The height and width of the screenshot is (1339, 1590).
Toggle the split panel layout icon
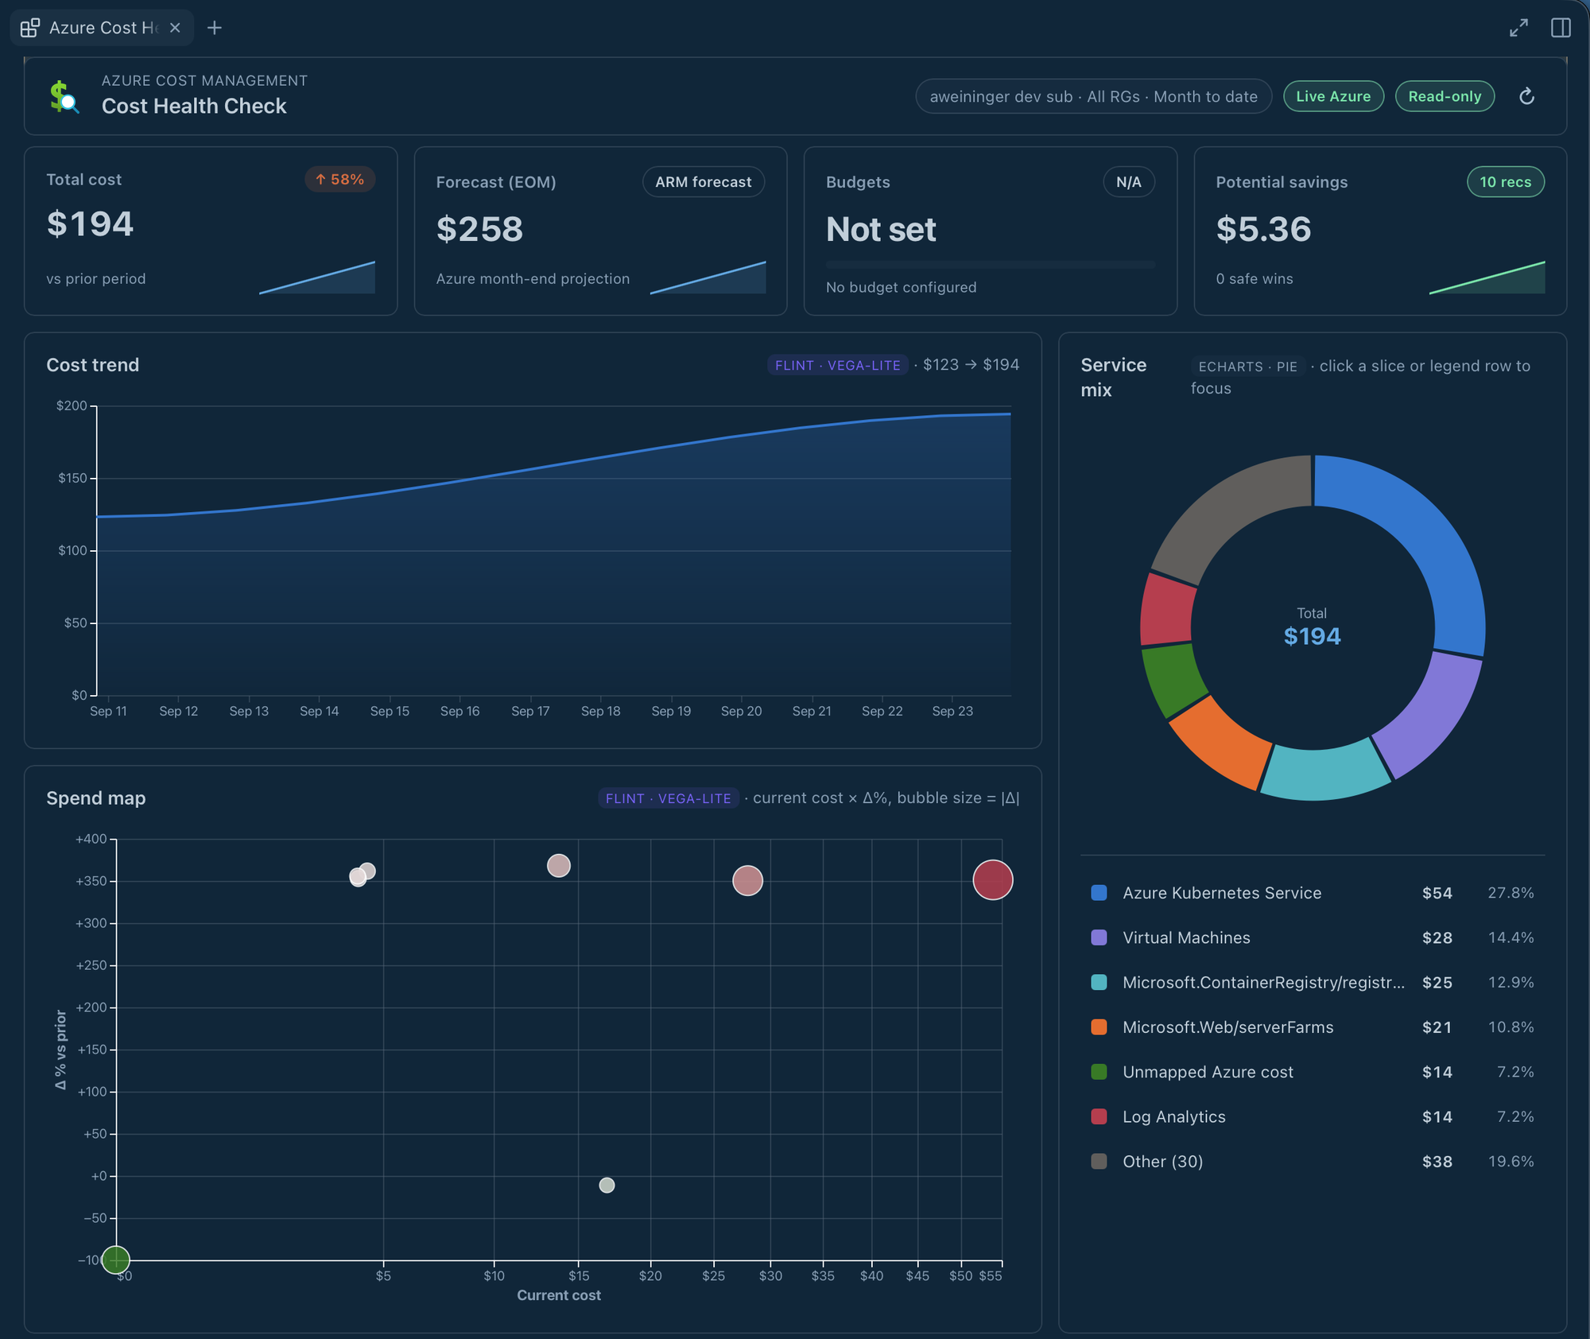1561,28
